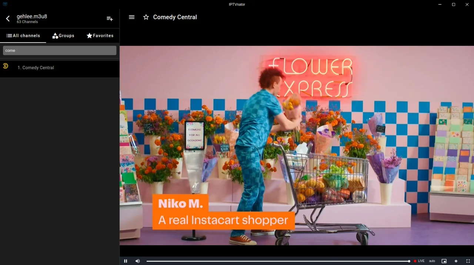Click the video player area
Viewport: 474px width, 265px height.
click(x=297, y=145)
